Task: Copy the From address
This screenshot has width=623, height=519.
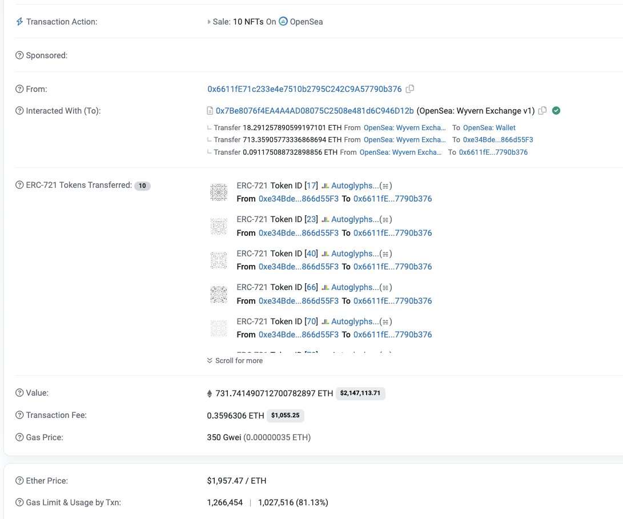Action: (x=409, y=88)
